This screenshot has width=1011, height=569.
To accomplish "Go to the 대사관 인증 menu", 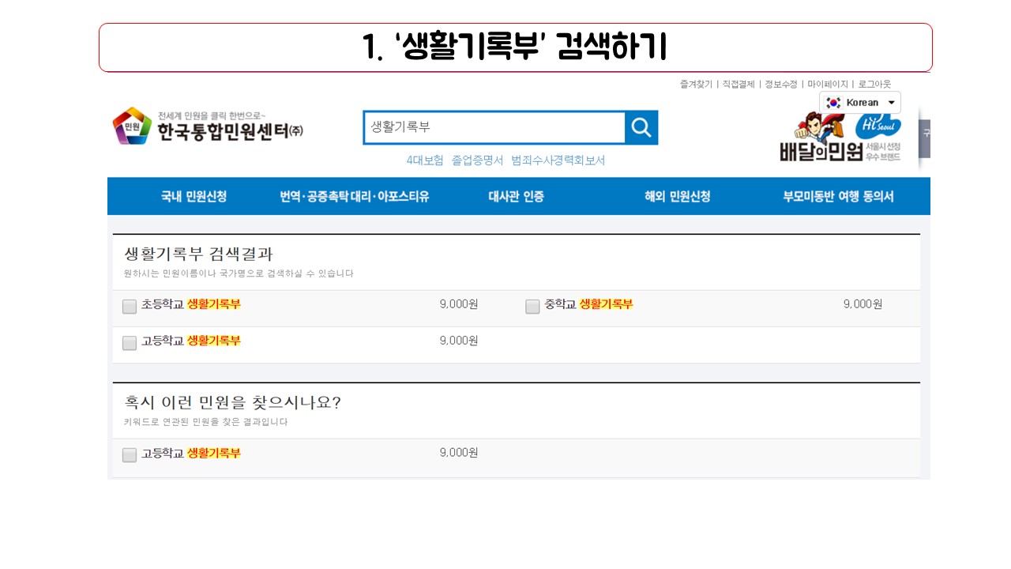I will (x=516, y=197).
